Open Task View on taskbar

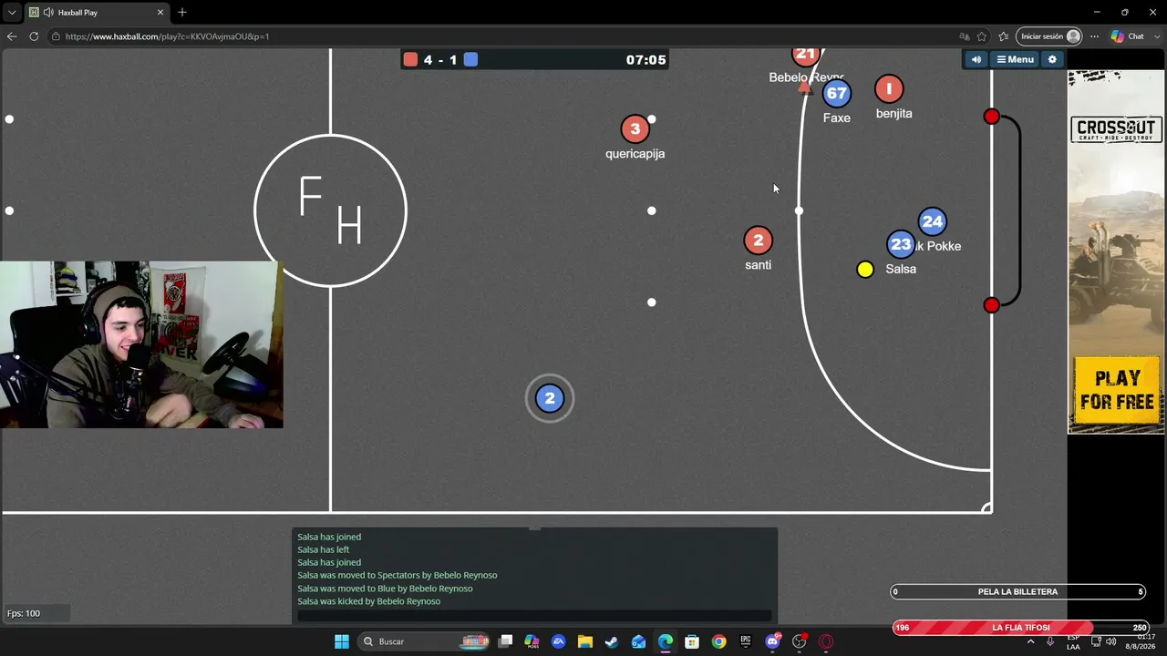(506, 641)
